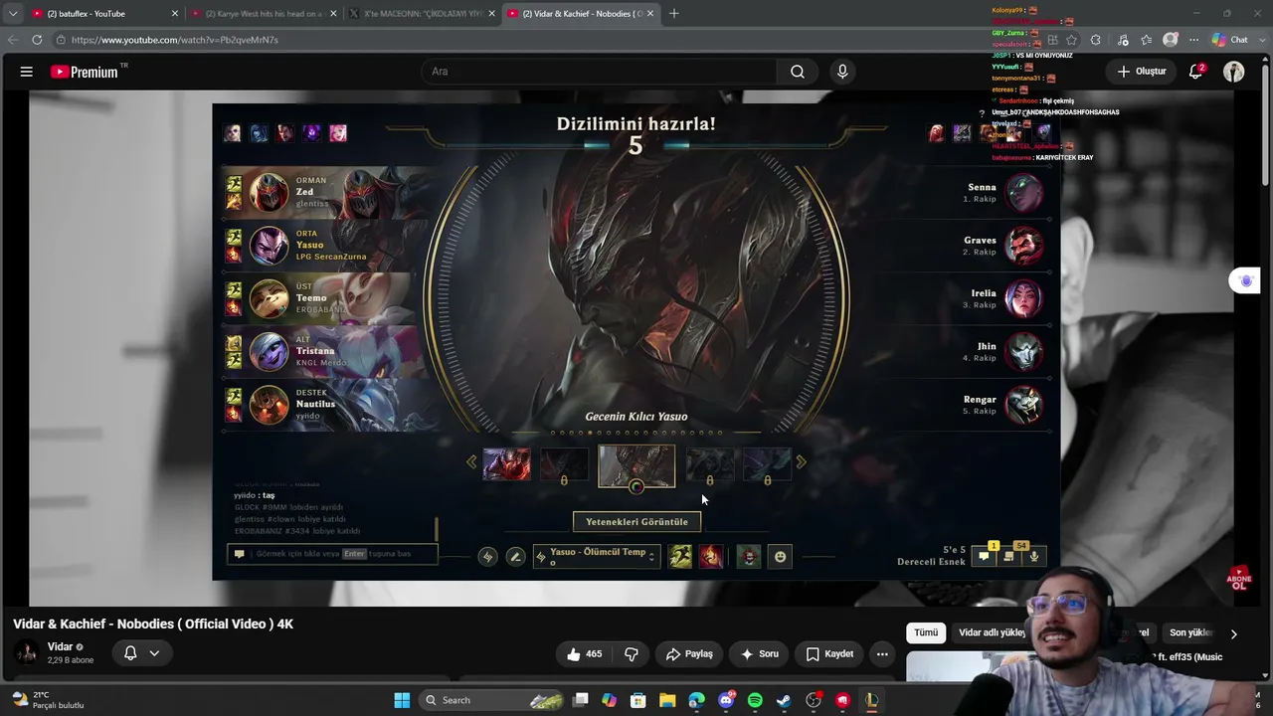1273x716 pixels.
Task: Change the first summoner spell
Action: click(x=680, y=557)
